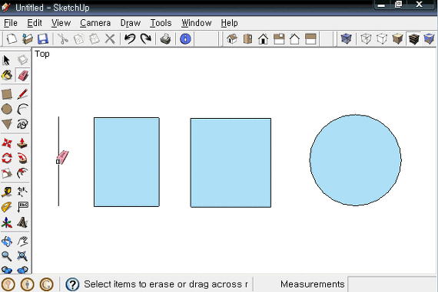Open the Edit menu
Screen dimensions: 438x292
(x=35, y=23)
